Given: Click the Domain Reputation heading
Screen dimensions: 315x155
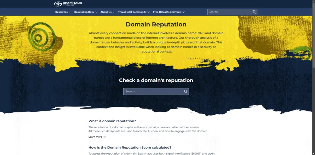Looking at the screenshot, I should tap(156, 24).
